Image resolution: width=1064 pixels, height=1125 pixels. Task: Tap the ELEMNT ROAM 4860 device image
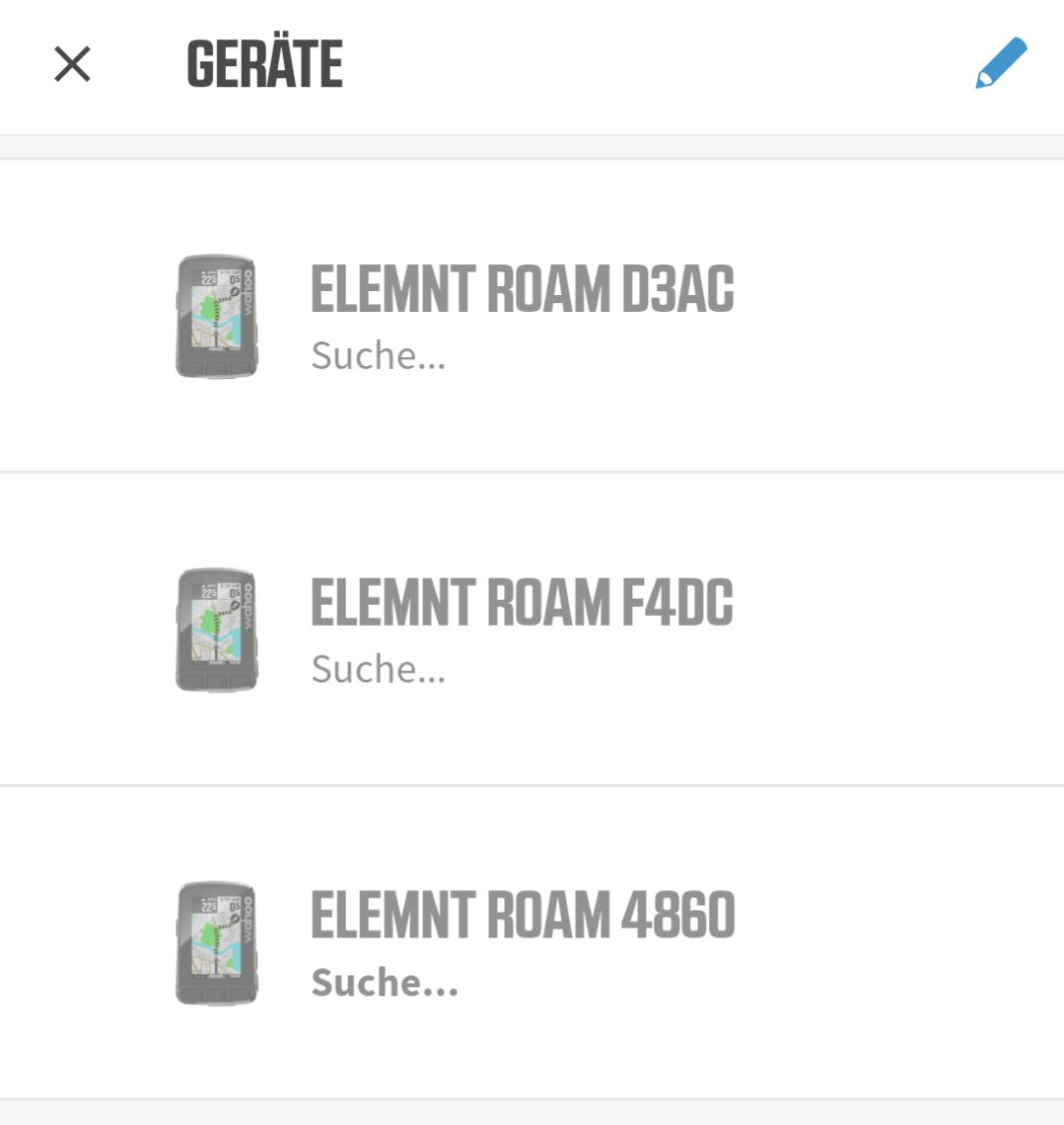click(x=217, y=943)
